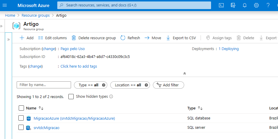Click Export to CSV

pyautogui.click(x=181, y=38)
